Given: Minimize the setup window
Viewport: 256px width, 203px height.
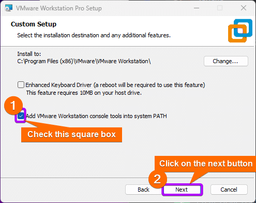Looking at the screenshot, I should 197,8.
